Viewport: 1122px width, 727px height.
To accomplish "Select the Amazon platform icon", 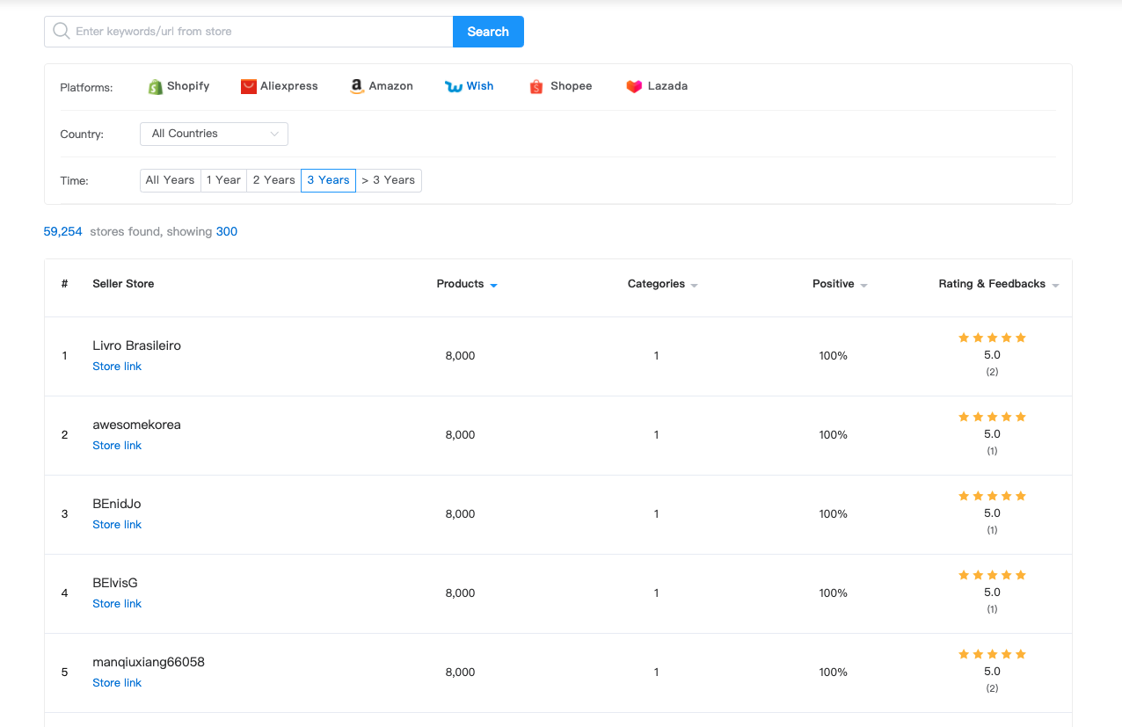I will (x=357, y=86).
